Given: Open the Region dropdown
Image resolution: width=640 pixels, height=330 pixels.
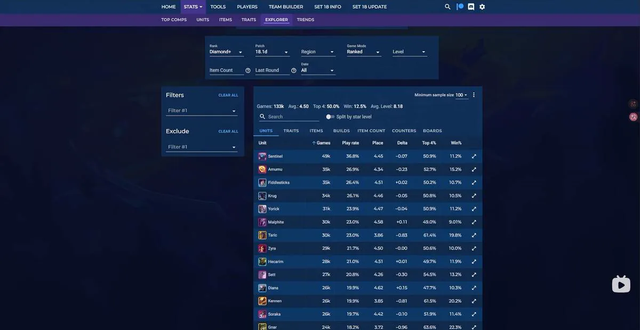Looking at the screenshot, I should (x=318, y=52).
